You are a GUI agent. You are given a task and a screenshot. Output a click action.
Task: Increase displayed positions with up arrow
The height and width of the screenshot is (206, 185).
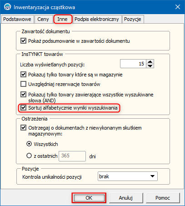pos(150,61)
